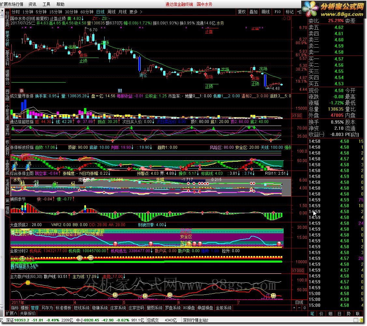Apply the 标准模板 template
This screenshot has width=367, height=326.
(63, 308)
